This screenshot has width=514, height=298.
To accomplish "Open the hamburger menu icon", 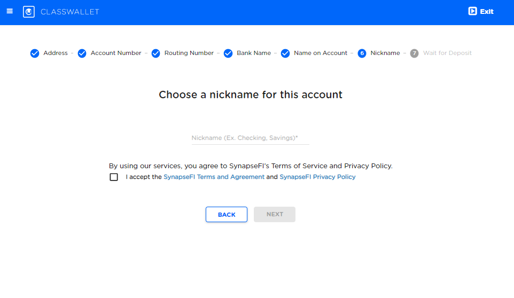I will (10, 11).
